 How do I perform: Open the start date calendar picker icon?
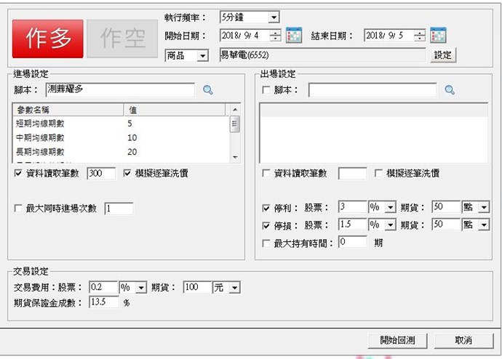tap(294, 36)
